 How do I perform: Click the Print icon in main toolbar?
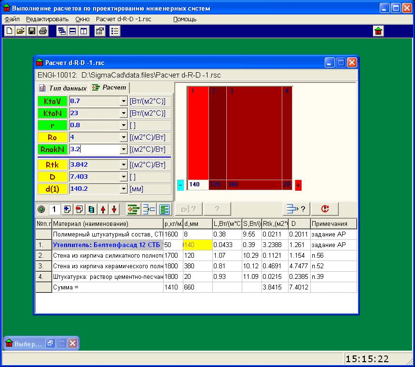(x=42, y=31)
